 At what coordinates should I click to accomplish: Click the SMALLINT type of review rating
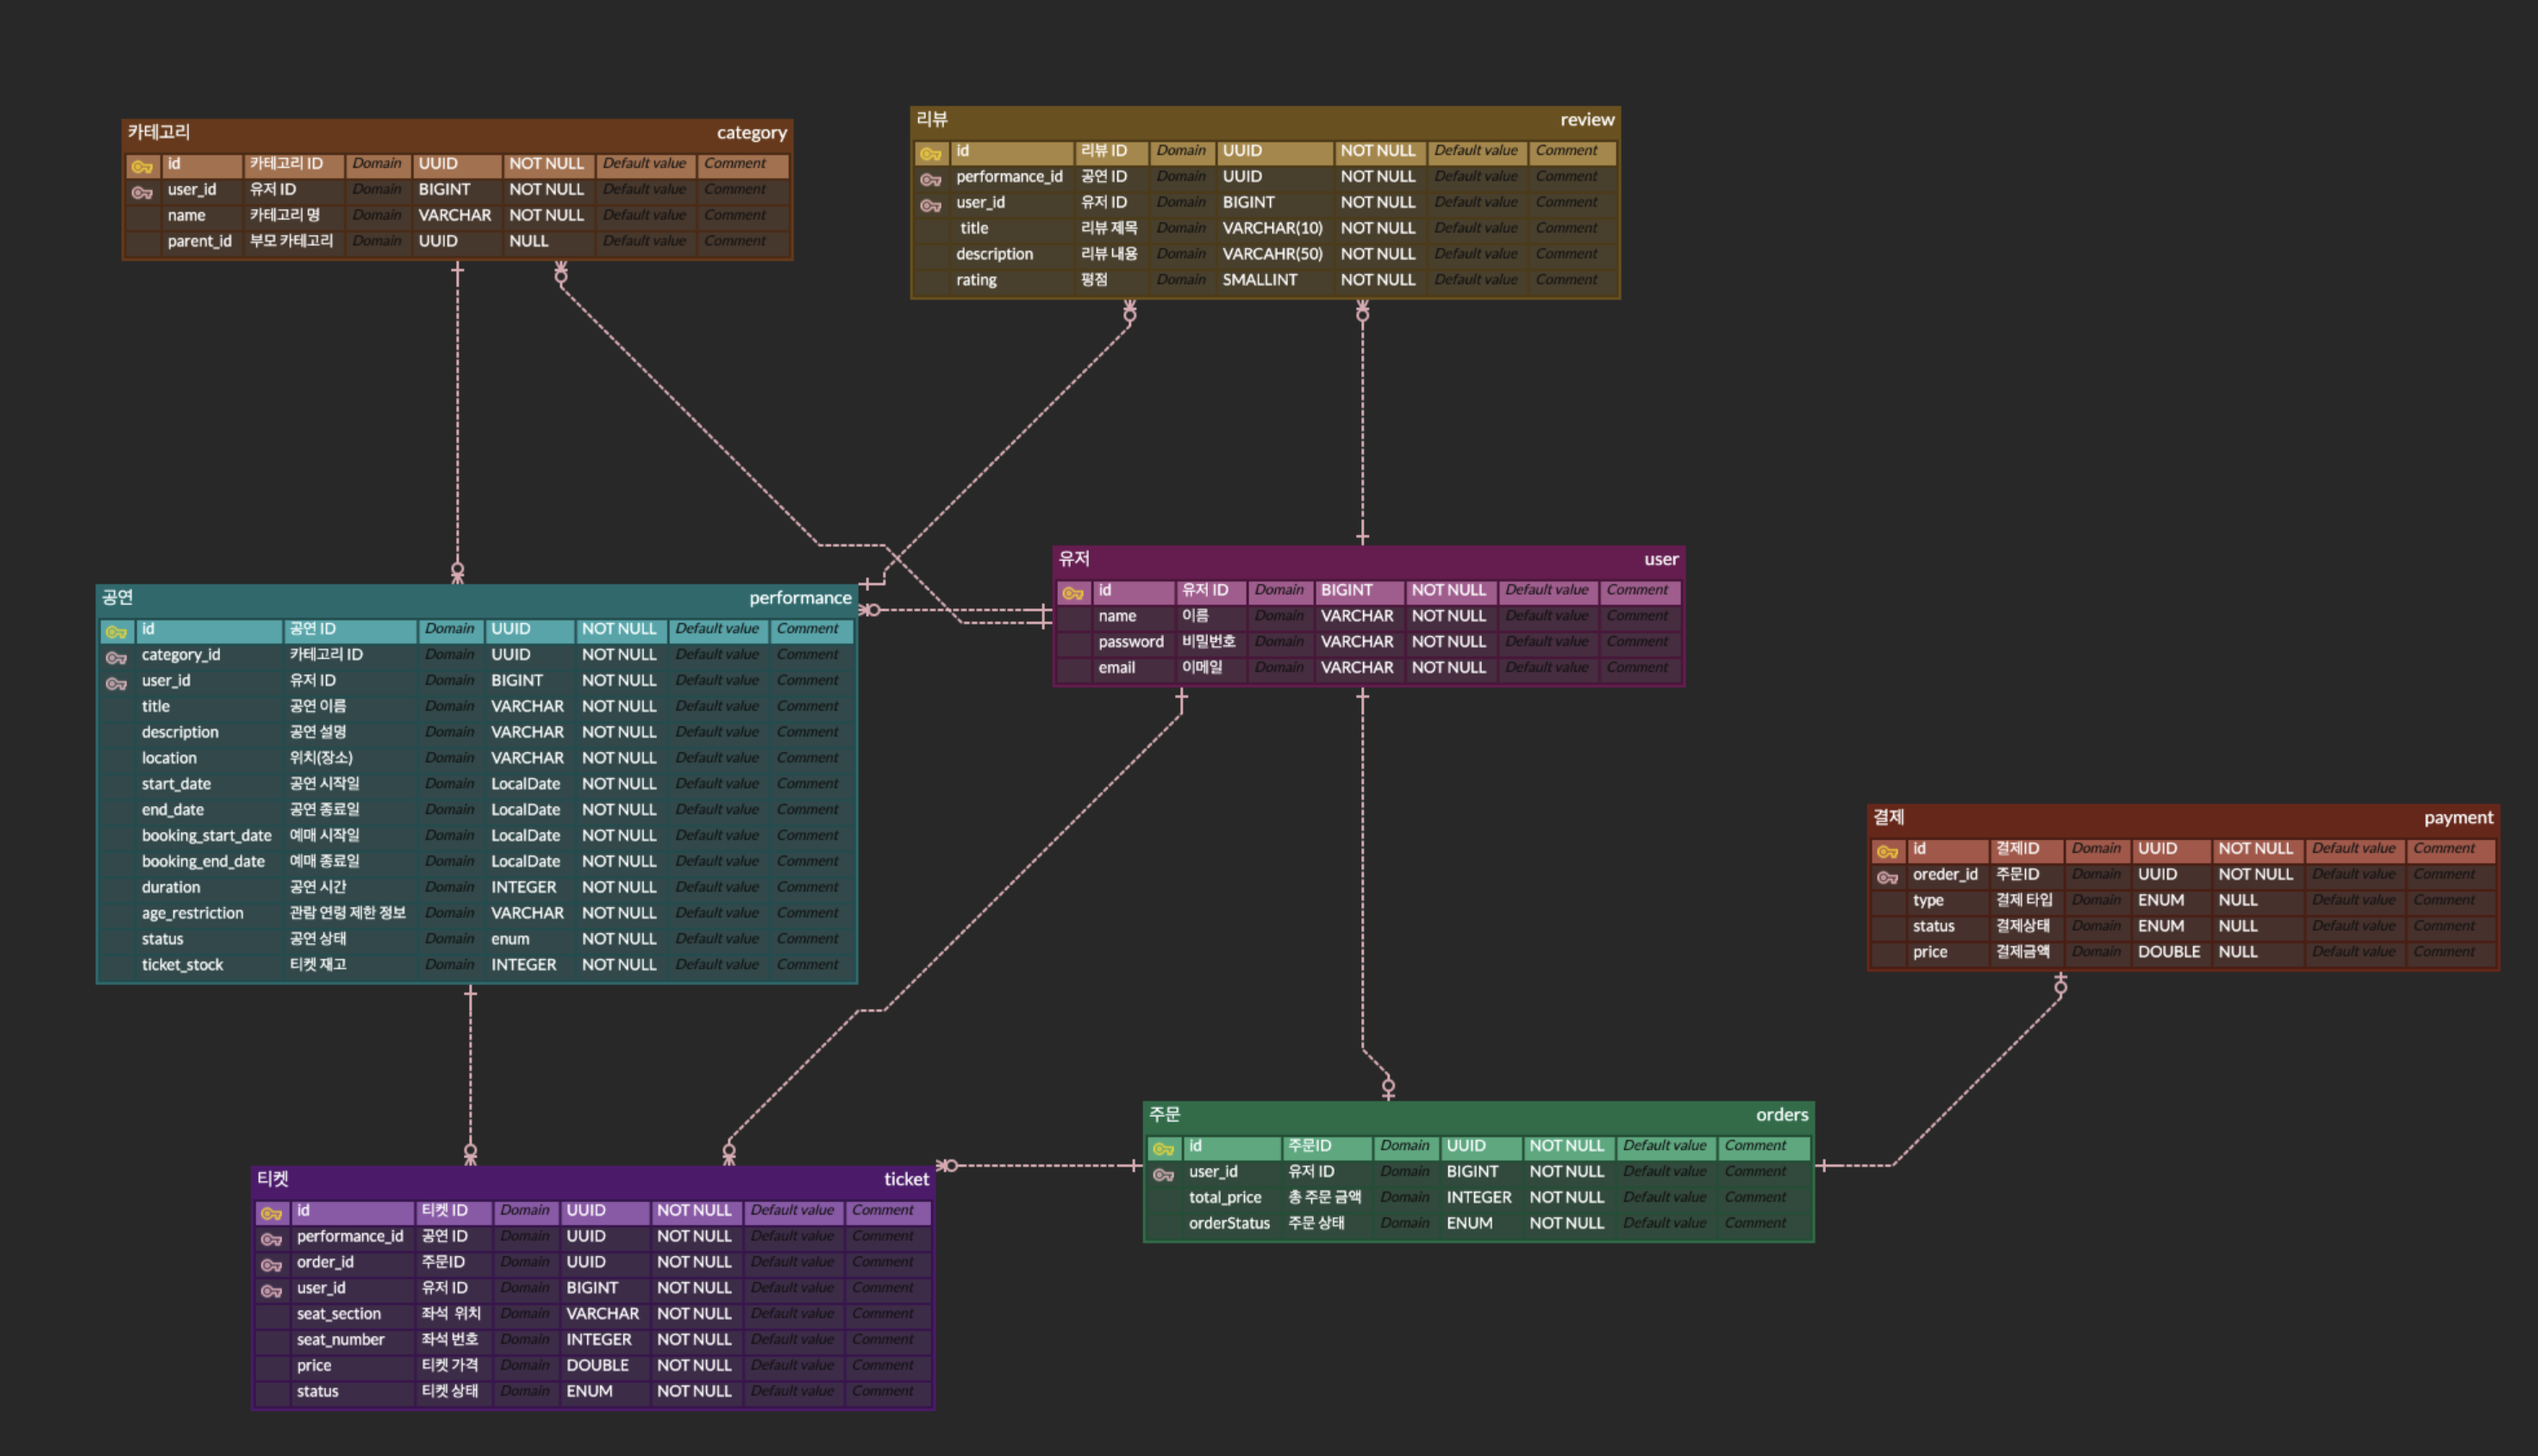click(1259, 280)
